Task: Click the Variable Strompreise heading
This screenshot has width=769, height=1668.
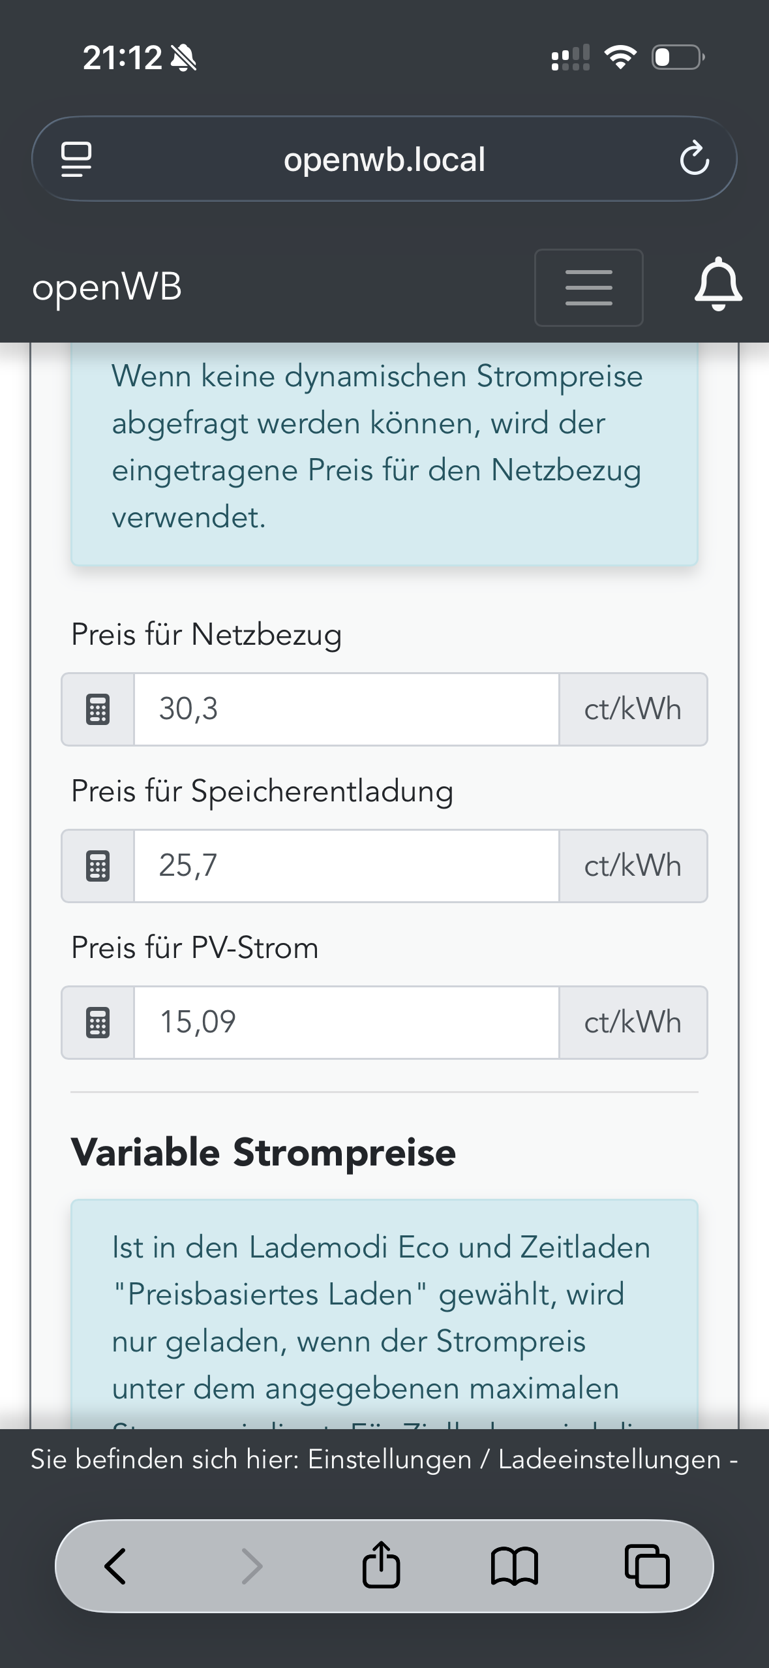Action: (x=264, y=1152)
